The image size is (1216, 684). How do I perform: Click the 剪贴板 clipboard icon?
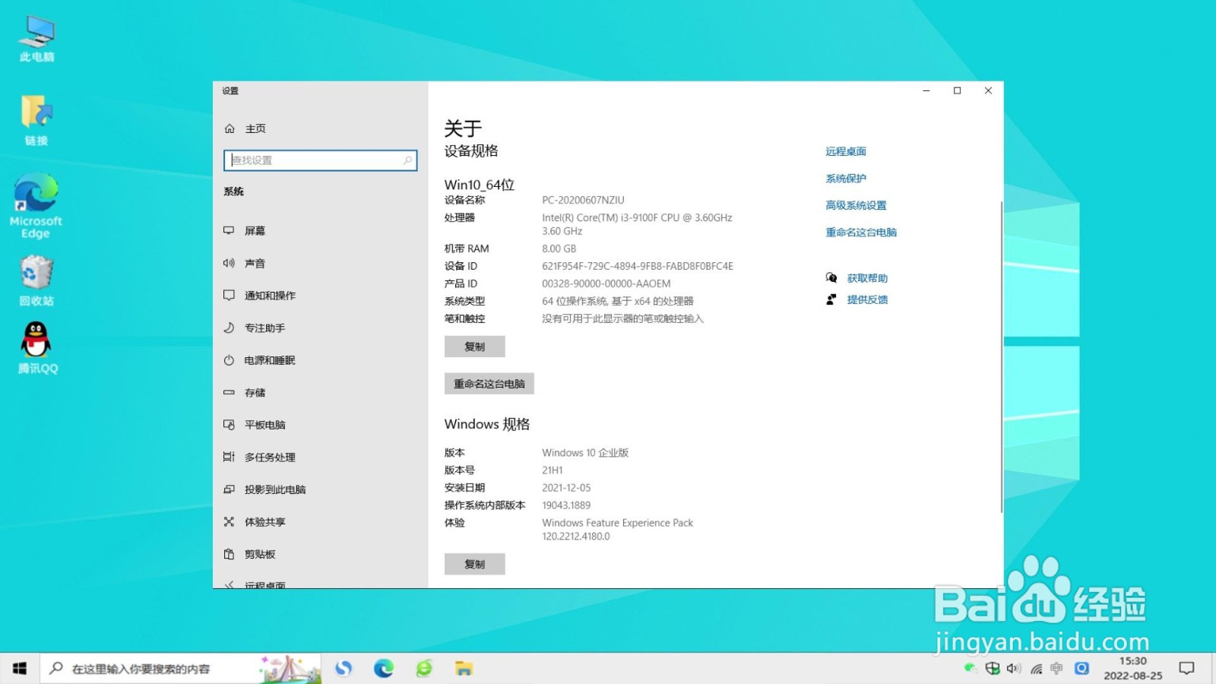coord(229,554)
